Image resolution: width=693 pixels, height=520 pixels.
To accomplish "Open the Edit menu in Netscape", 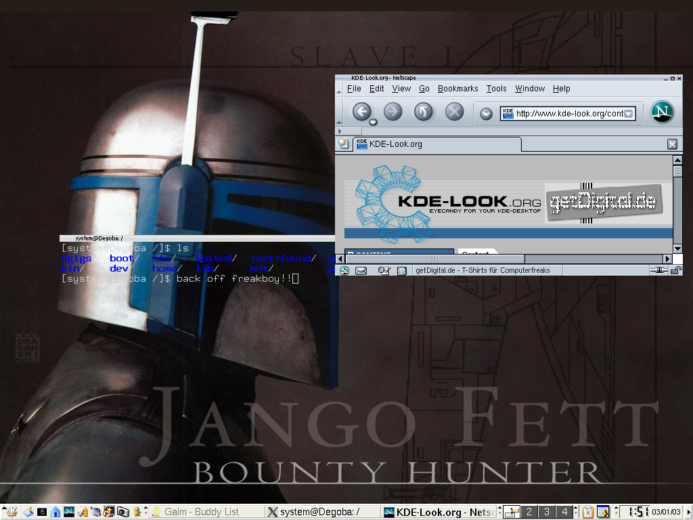I will (x=376, y=89).
